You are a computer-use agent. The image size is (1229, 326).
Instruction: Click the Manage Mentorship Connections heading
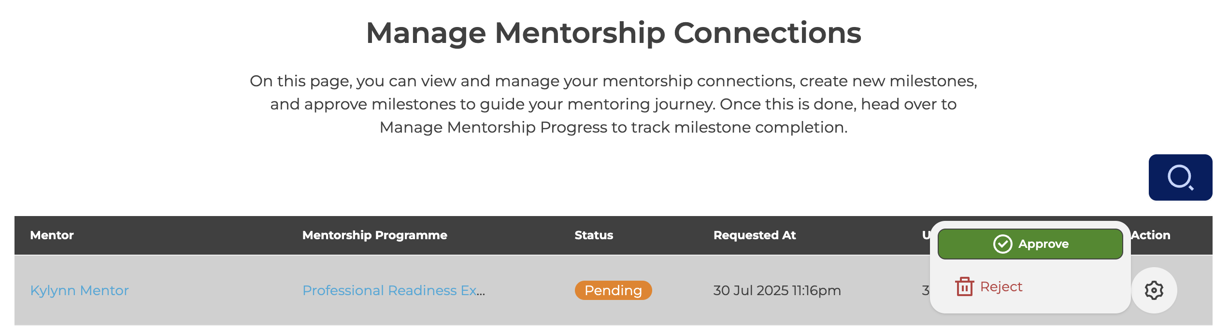click(x=614, y=33)
